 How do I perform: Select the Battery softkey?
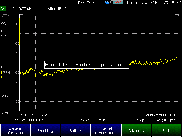point(76,130)
